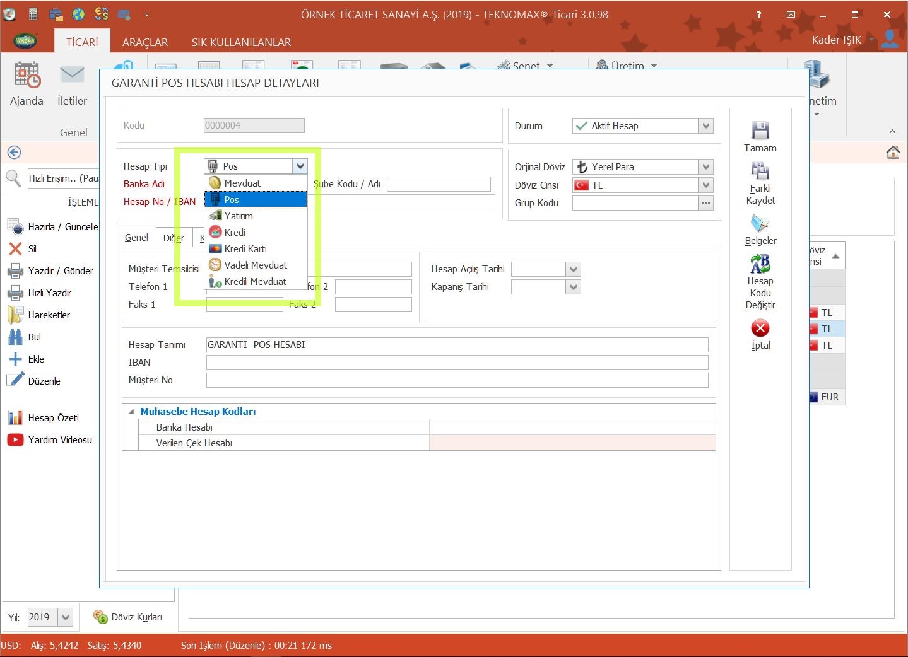Open Döviz Kurları exchange rates

127,617
